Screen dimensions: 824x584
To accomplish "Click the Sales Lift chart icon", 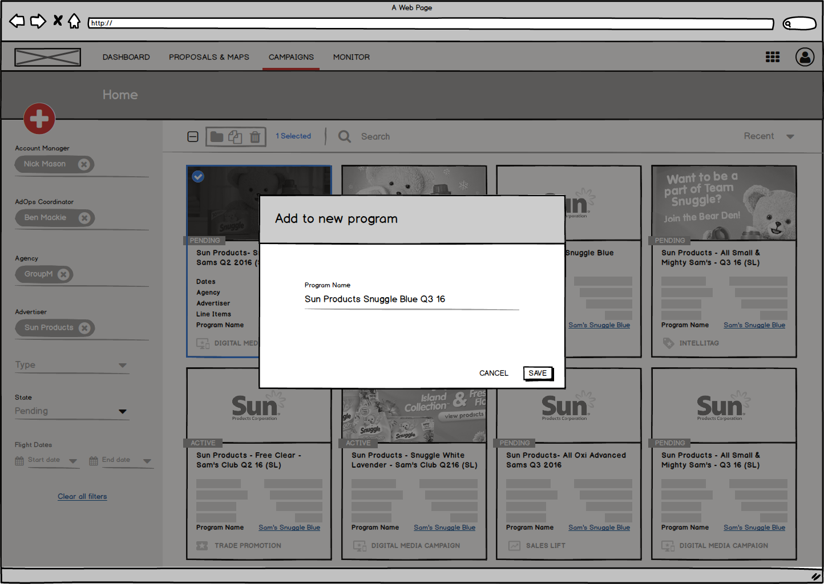I will click(x=514, y=546).
